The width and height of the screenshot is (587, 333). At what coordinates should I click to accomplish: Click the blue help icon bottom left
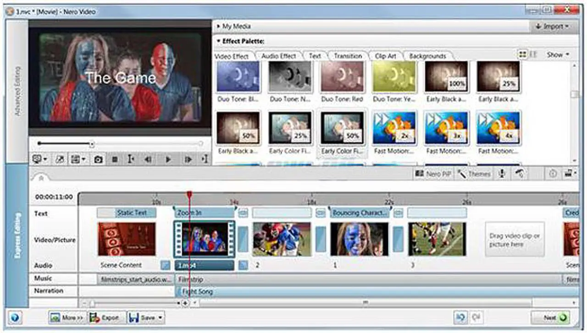(14, 317)
